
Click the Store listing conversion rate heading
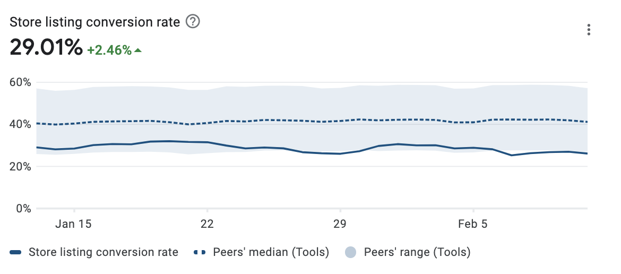click(96, 22)
